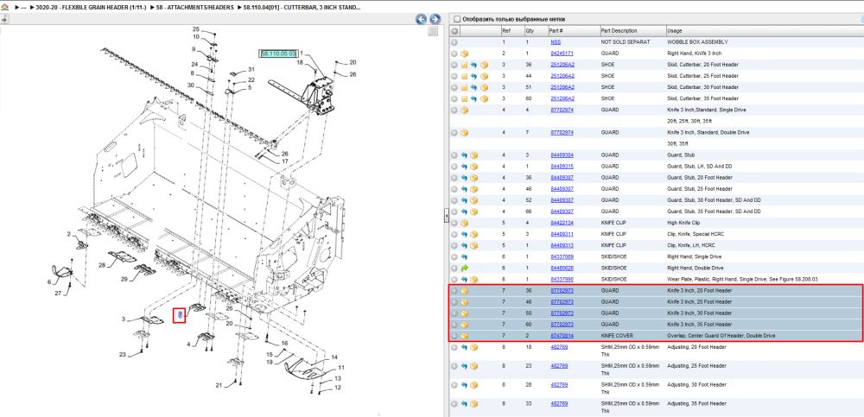Click box icon for High Knife Clip row
The width and height of the screenshot is (864, 417).
click(465, 223)
